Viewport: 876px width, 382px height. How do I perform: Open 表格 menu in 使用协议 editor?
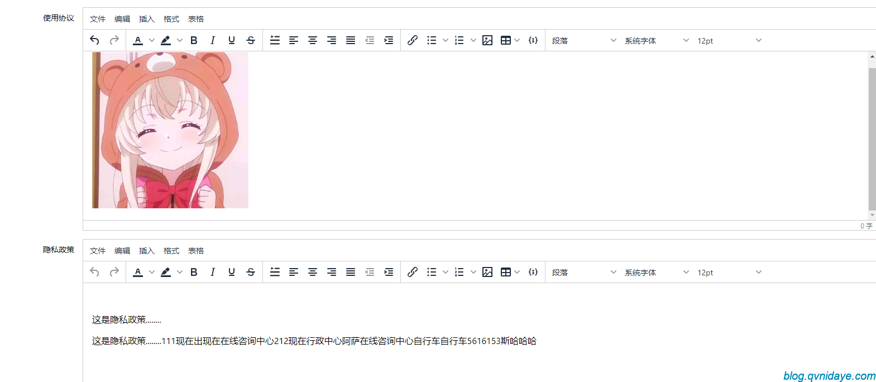pos(196,19)
